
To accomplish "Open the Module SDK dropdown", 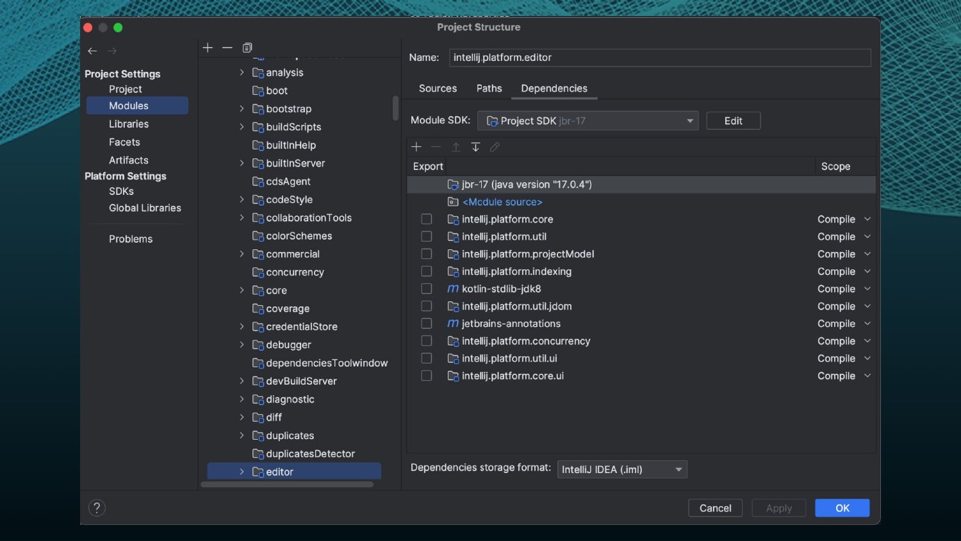I will [x=588, y=121].
